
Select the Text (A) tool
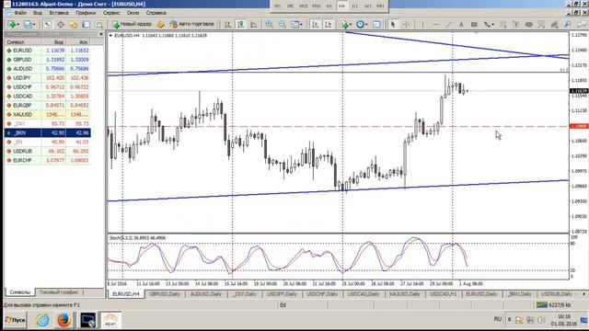click(461, 25)
